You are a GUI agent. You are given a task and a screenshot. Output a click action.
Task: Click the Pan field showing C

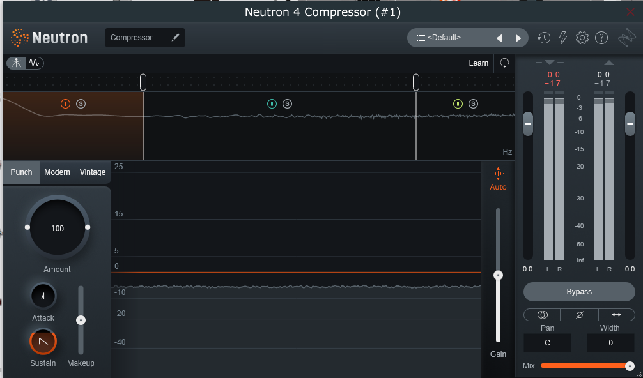tap(548, 343)
